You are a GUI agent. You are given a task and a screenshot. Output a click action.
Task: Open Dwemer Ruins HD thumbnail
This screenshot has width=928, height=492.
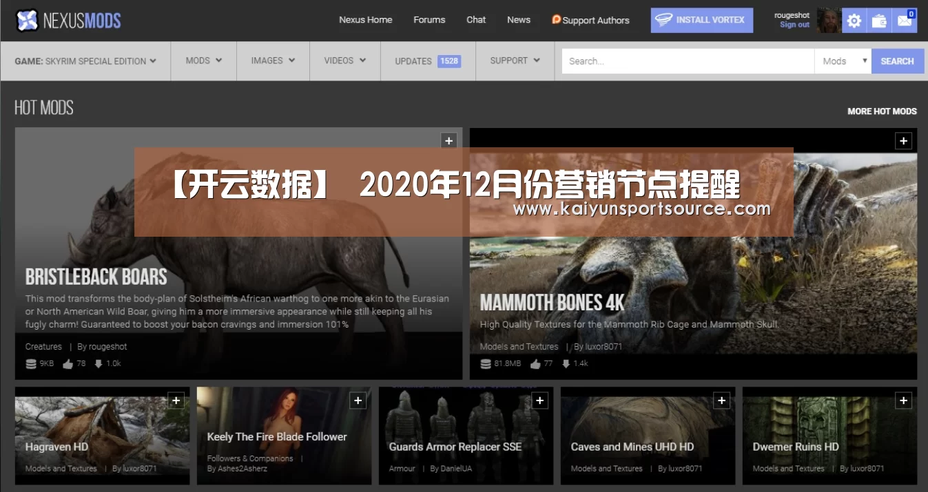tap(829, 436)
